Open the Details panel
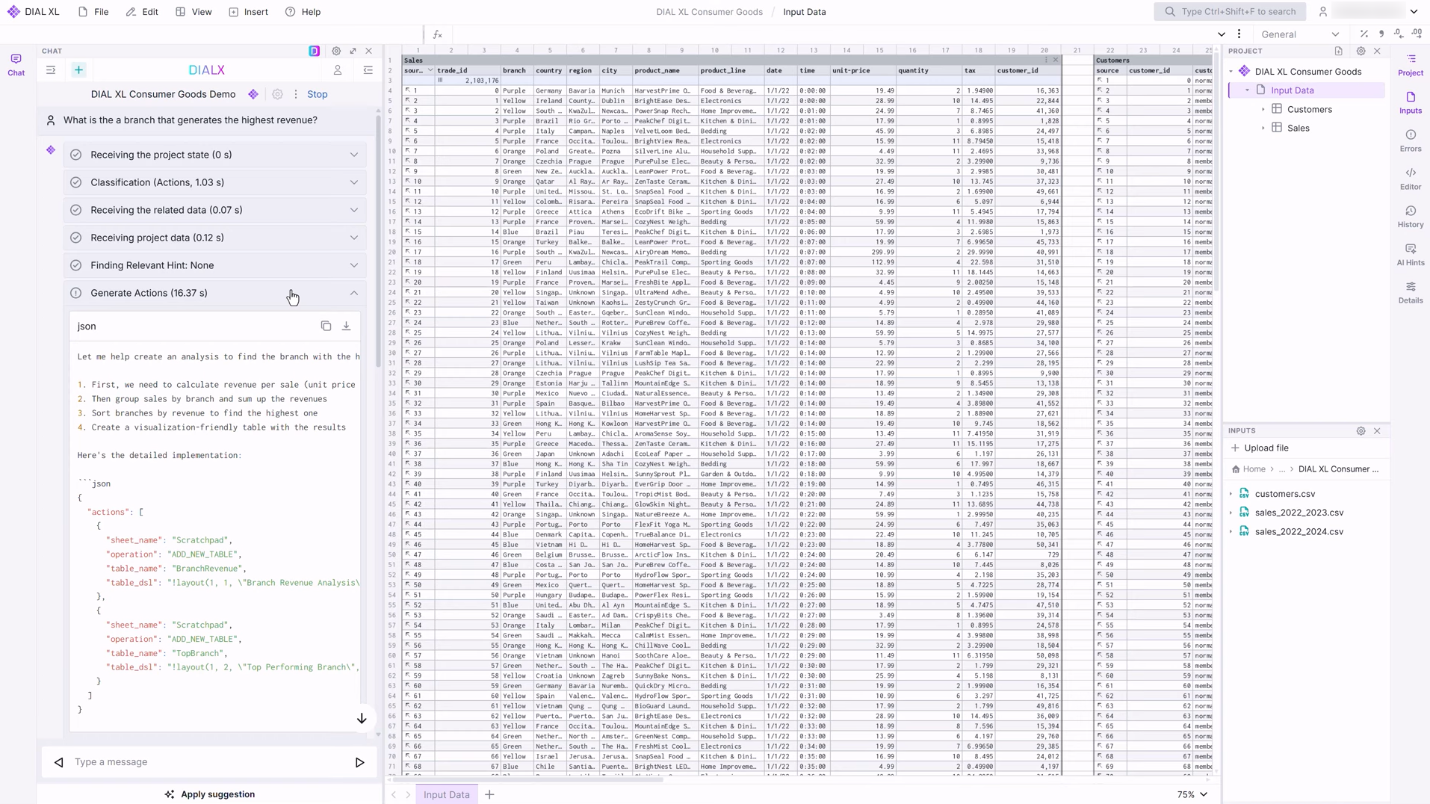This screenshot has width=1430, height=804. tap(1410, 292)
